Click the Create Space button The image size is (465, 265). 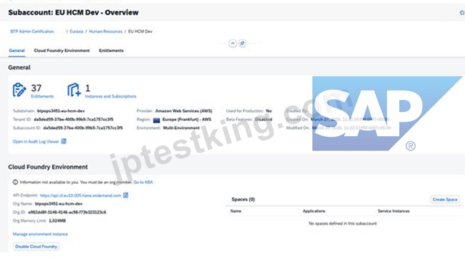[x=445, y=200]
